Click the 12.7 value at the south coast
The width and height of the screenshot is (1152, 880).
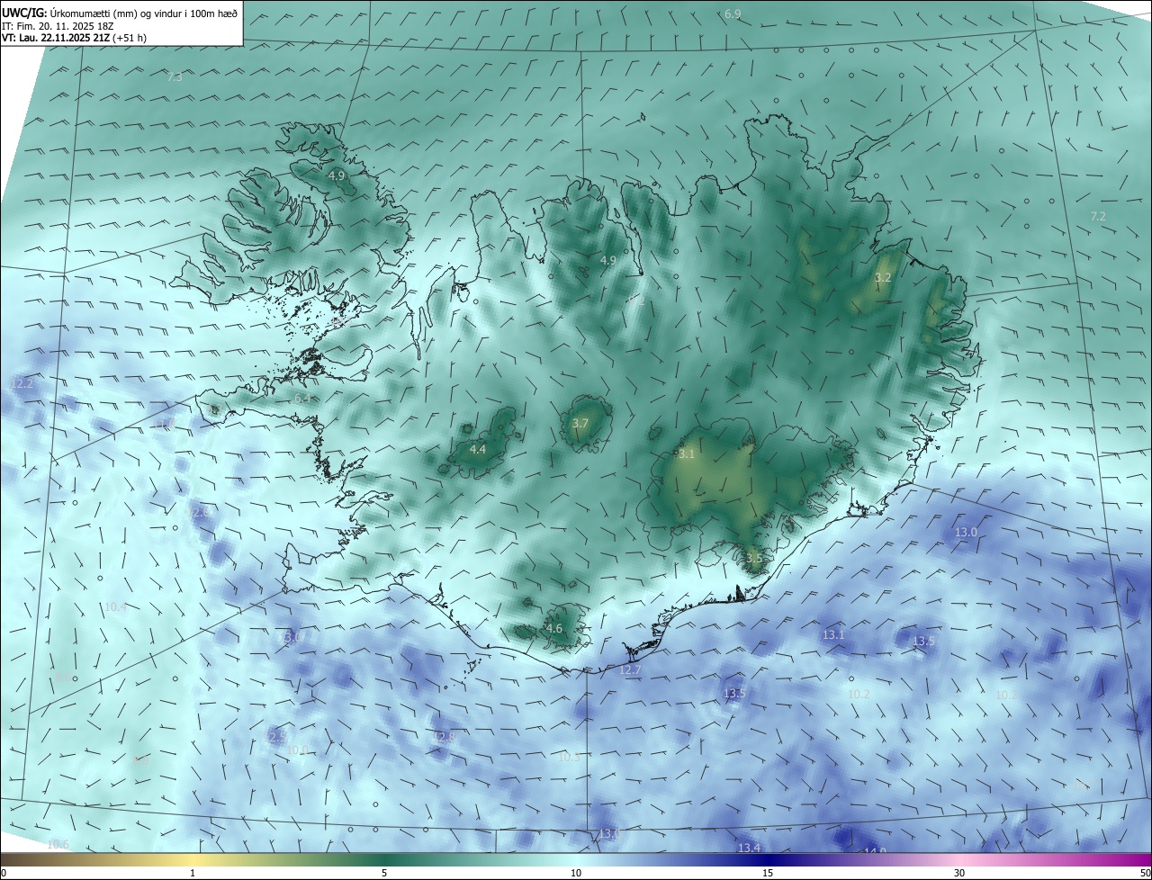pos(631,670)
